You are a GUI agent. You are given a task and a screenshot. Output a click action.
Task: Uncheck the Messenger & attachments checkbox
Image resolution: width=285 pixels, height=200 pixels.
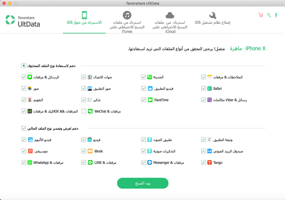tap(144, 163)
